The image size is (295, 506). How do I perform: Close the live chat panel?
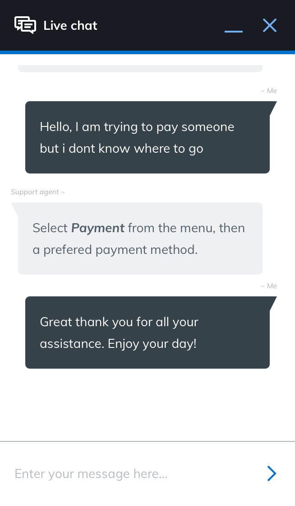[x=269, y=25]
